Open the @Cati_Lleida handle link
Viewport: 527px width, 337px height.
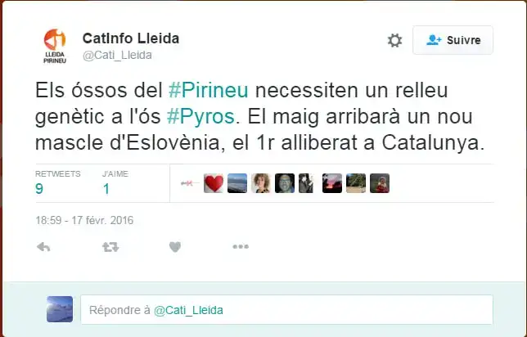117,55
